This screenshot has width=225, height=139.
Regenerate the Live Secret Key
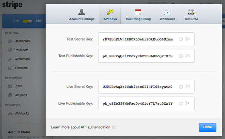pos(181,87)
